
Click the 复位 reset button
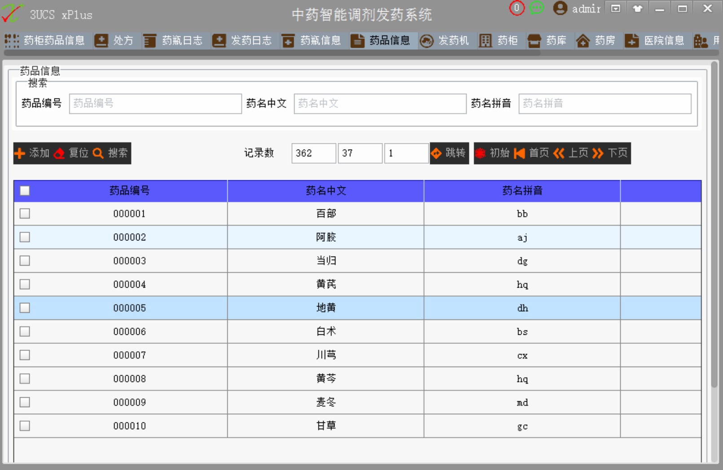coord(71,153)
